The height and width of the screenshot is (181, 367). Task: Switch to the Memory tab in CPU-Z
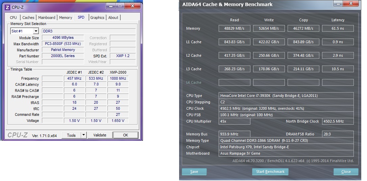point(66,18)
